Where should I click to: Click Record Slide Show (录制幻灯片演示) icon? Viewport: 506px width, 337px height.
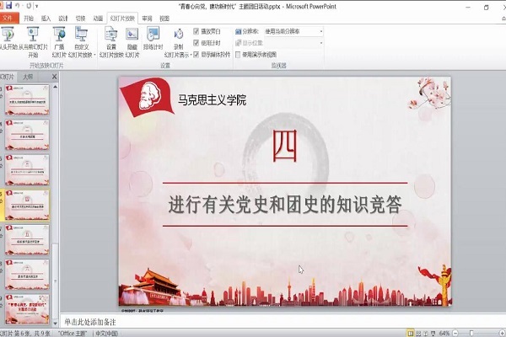tap(179, 42)
